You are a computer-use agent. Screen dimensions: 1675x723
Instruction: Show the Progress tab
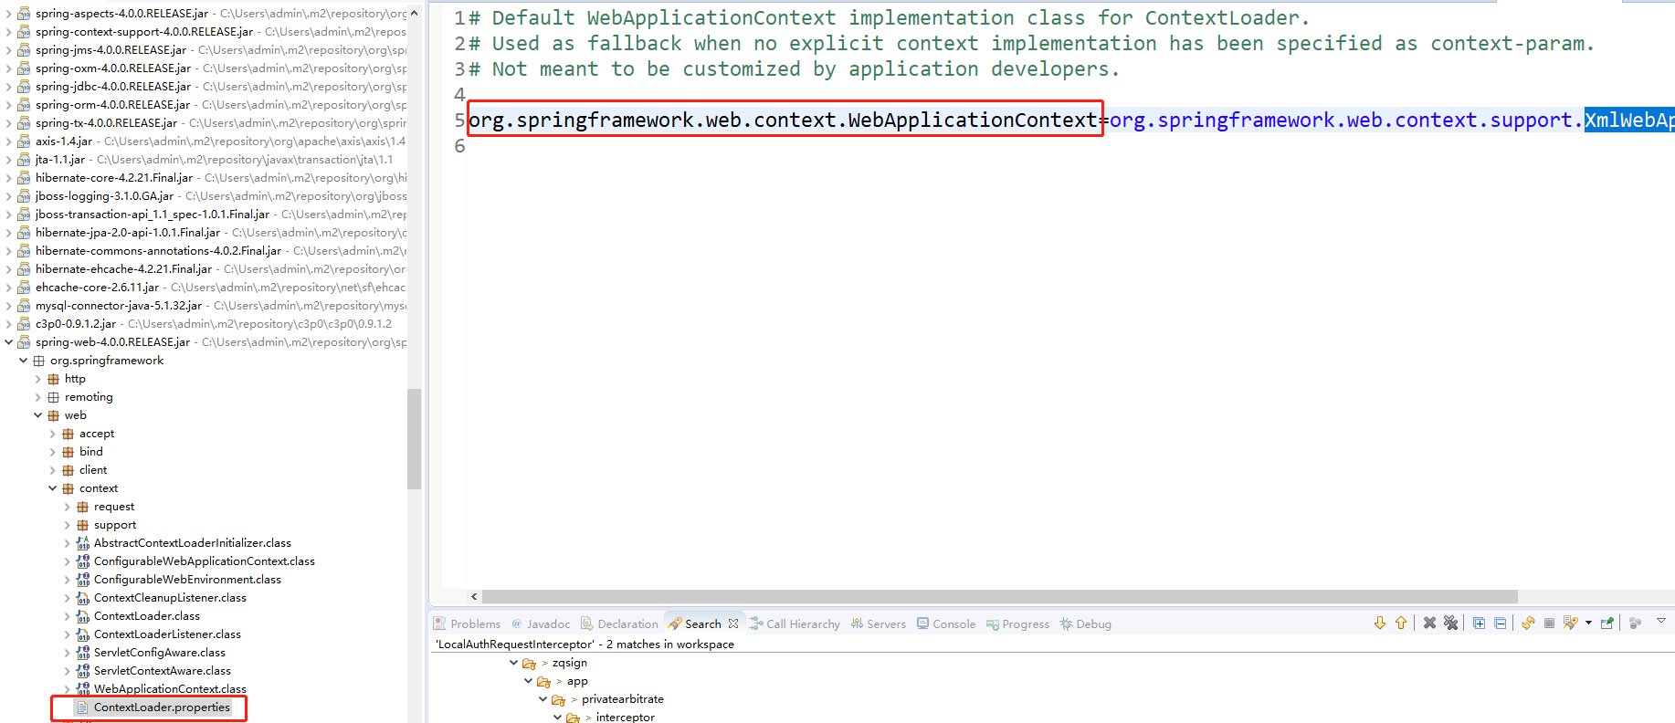(1017, 624)
